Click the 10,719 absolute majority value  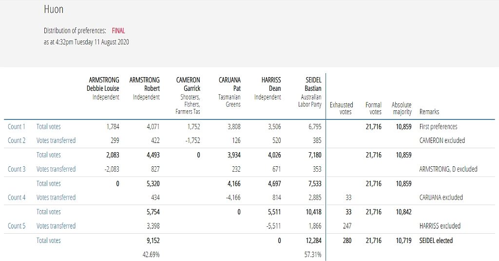point(403,241)
